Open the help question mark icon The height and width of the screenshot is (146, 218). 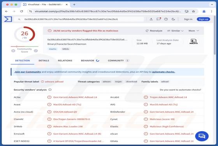[166, 19]
